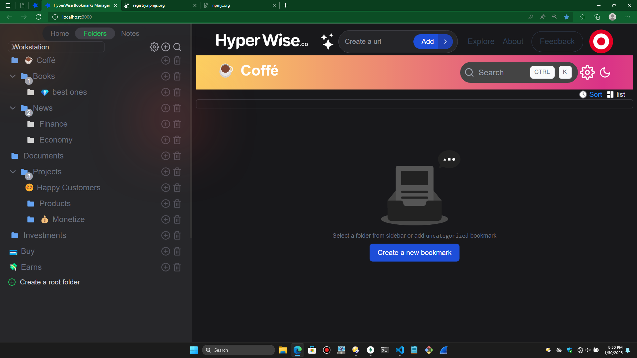Switch to npmjs.org browser tab
The width and height of the screenshot is (637, 358).
point(240,5)
